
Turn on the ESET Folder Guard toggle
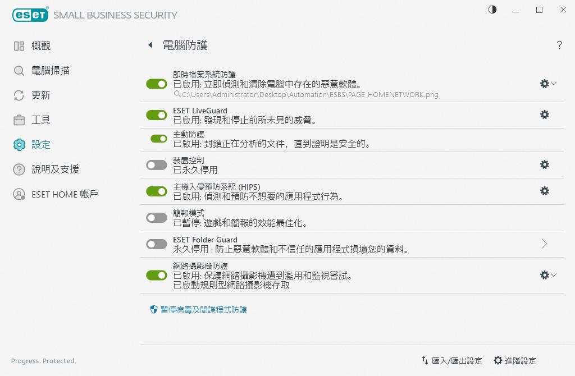point(157,244)
